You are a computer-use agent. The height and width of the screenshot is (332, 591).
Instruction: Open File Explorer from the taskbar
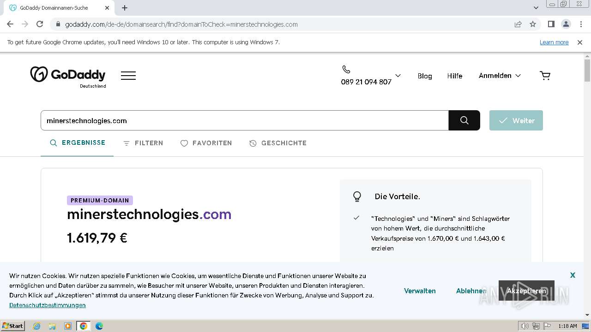click(52, 326)
